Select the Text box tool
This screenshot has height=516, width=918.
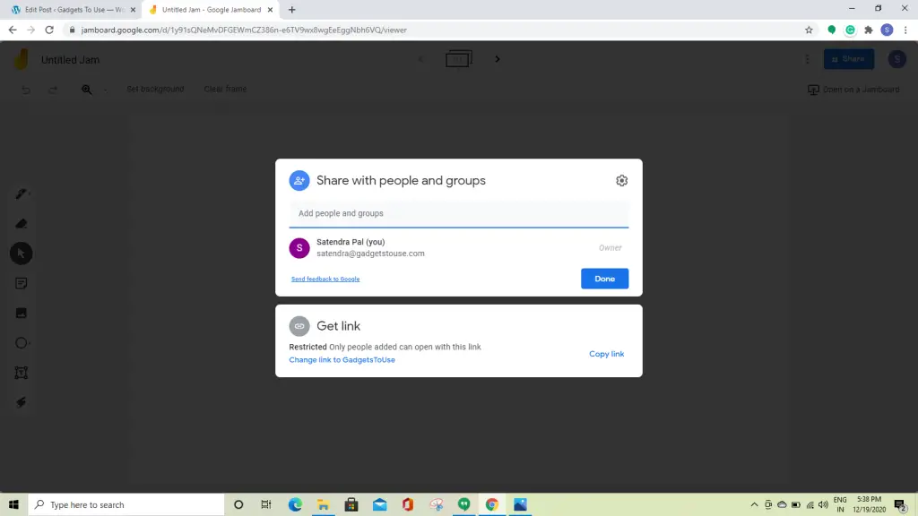(22, 373)
